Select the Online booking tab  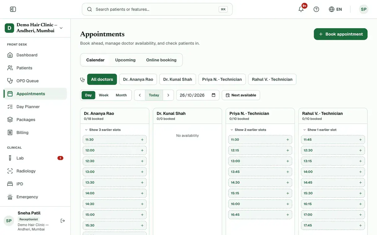[161, 60]
